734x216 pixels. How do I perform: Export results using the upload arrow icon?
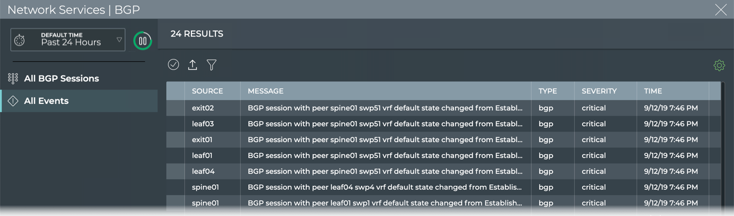pyautogui.click(x=193, y=65)
